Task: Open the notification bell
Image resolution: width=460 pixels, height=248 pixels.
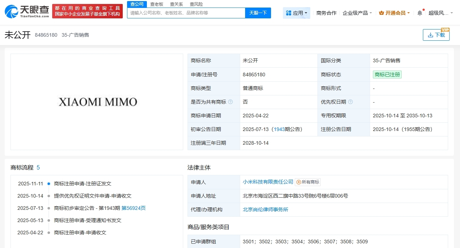Action: (x=419, y=12)
